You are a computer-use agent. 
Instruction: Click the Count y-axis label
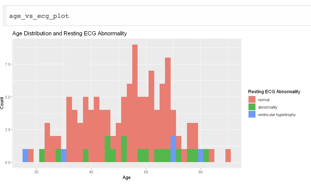point(2,103)
